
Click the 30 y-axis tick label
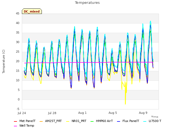pos(17,42)
